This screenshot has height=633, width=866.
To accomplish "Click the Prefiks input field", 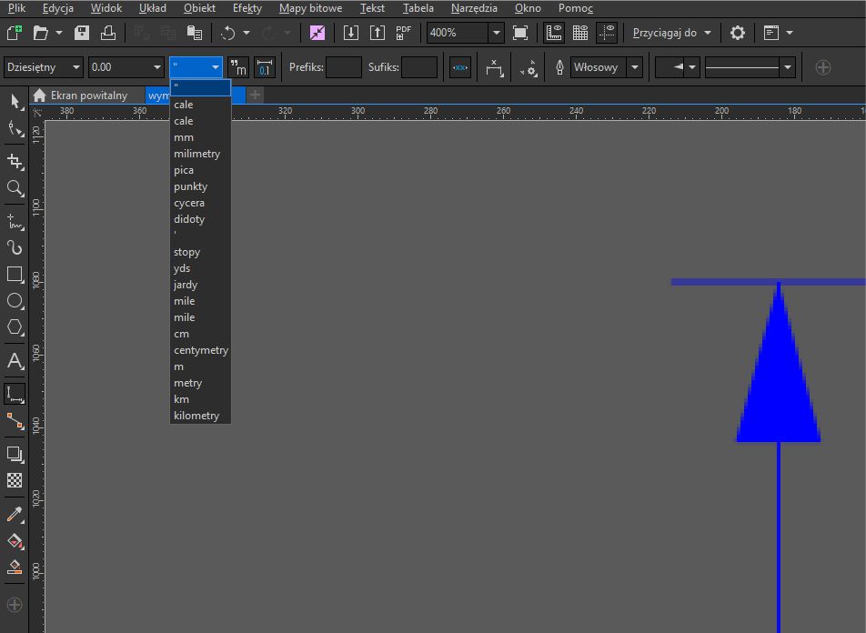I will coord(343,67).
